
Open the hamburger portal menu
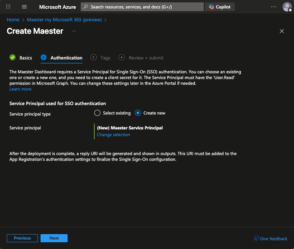24,7
